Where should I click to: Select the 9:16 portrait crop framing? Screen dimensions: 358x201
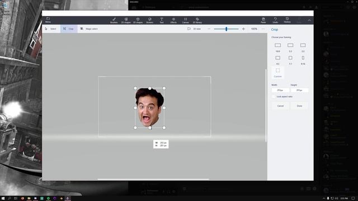click(303, 60)
